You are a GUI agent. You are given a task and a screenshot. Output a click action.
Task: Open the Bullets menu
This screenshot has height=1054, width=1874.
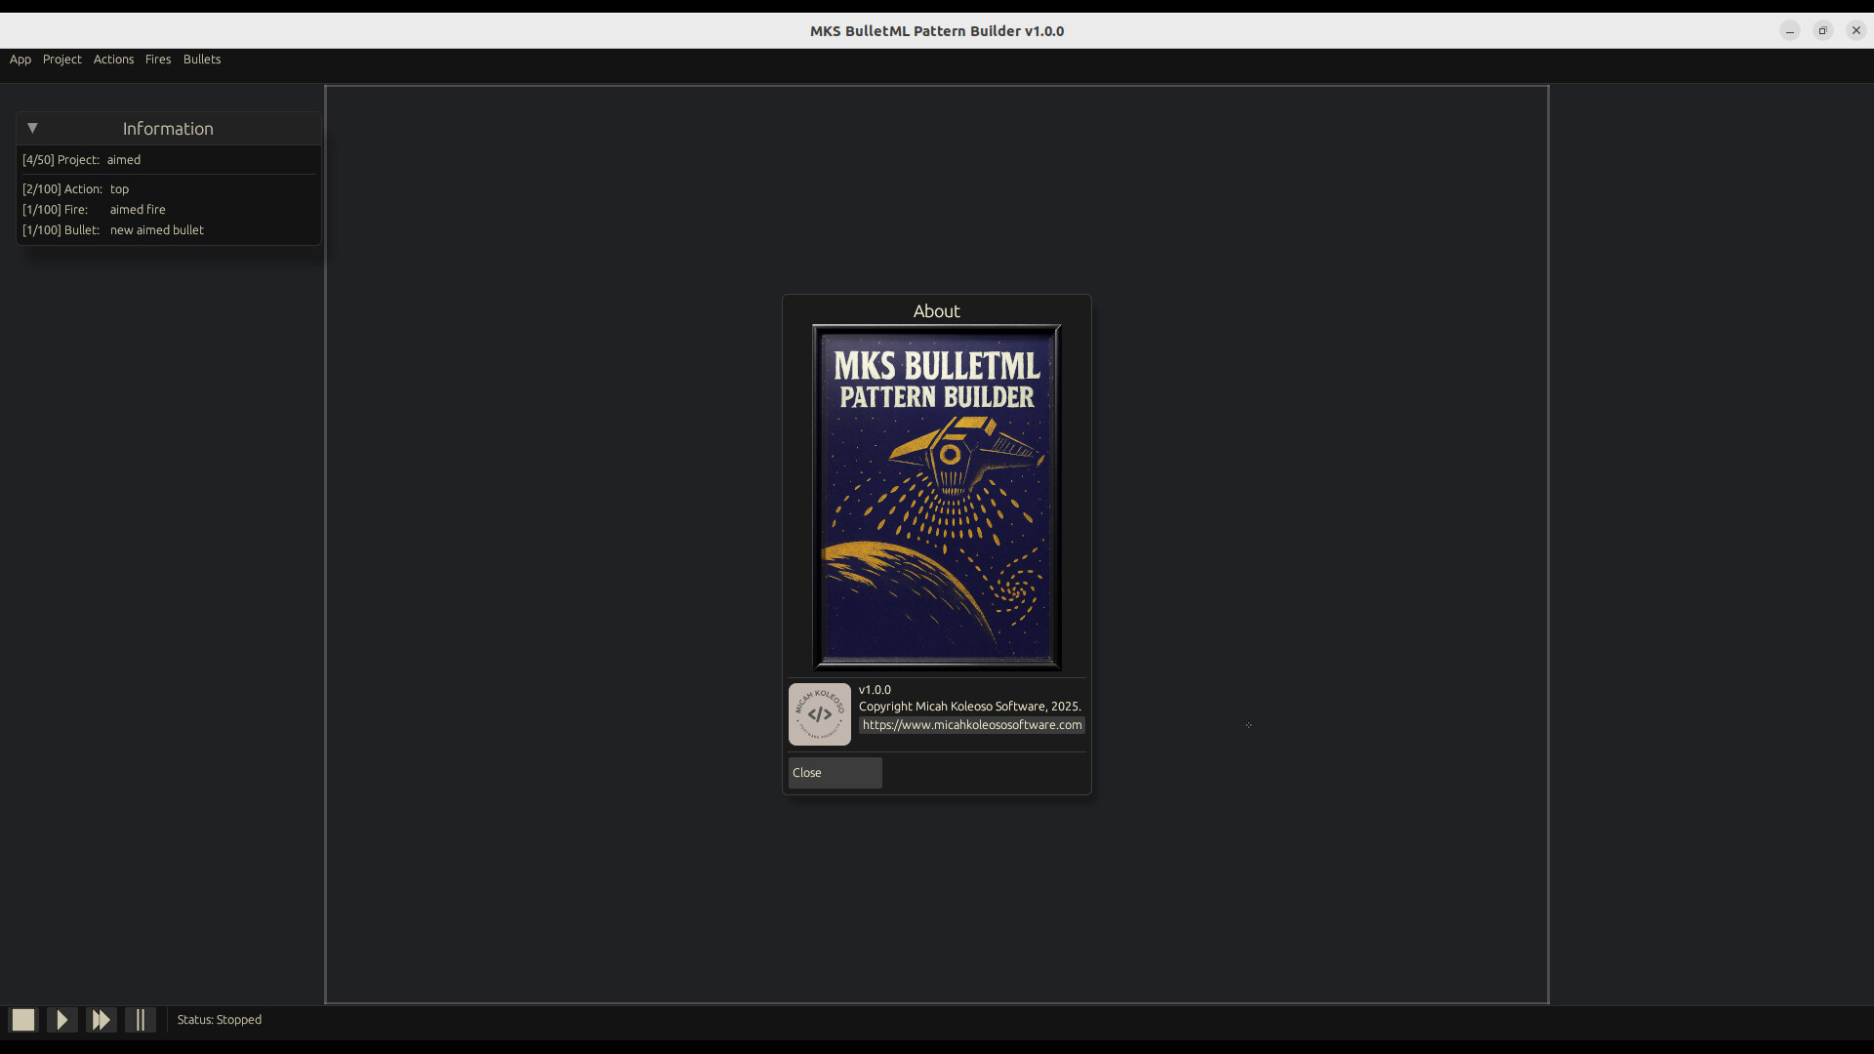[x=202, y=60]
